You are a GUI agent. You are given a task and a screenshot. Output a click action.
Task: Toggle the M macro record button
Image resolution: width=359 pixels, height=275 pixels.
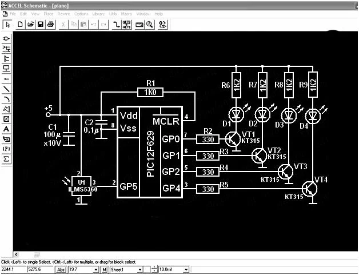pos(104,269)
